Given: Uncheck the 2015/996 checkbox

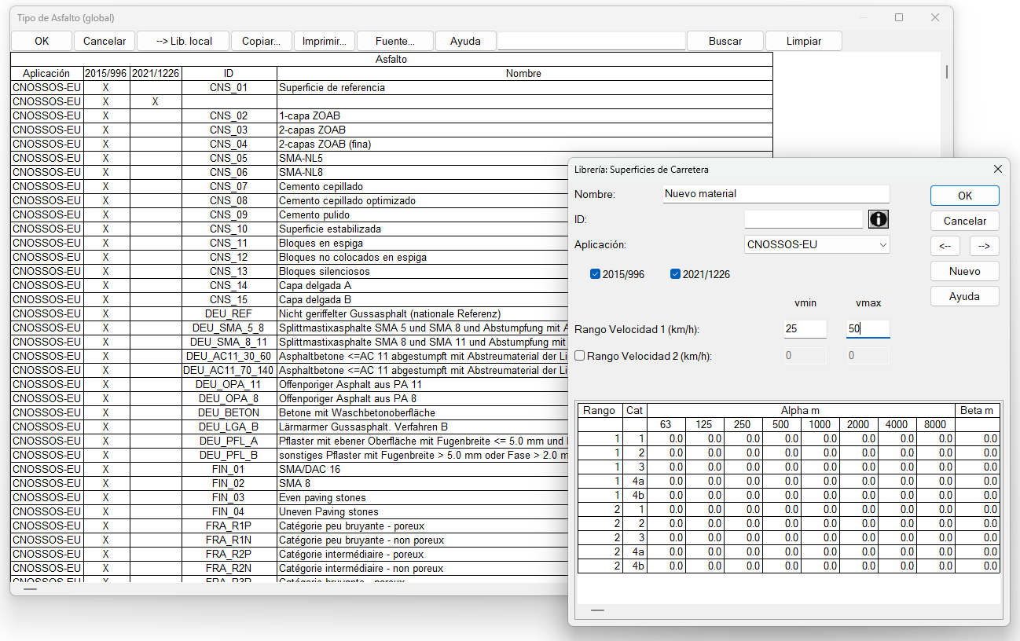Looking at the screenshot, I should tap(596, 274).
